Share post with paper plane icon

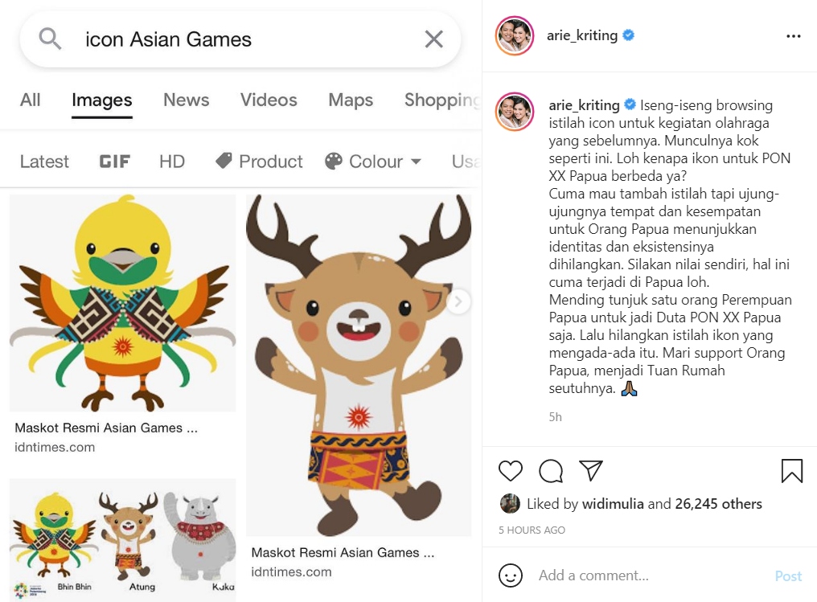[591, 470]
